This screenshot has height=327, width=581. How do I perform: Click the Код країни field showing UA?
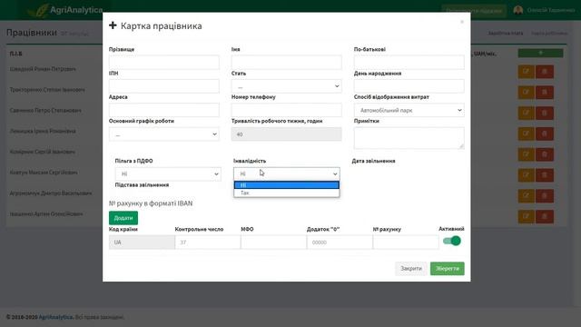coord(142,243)
